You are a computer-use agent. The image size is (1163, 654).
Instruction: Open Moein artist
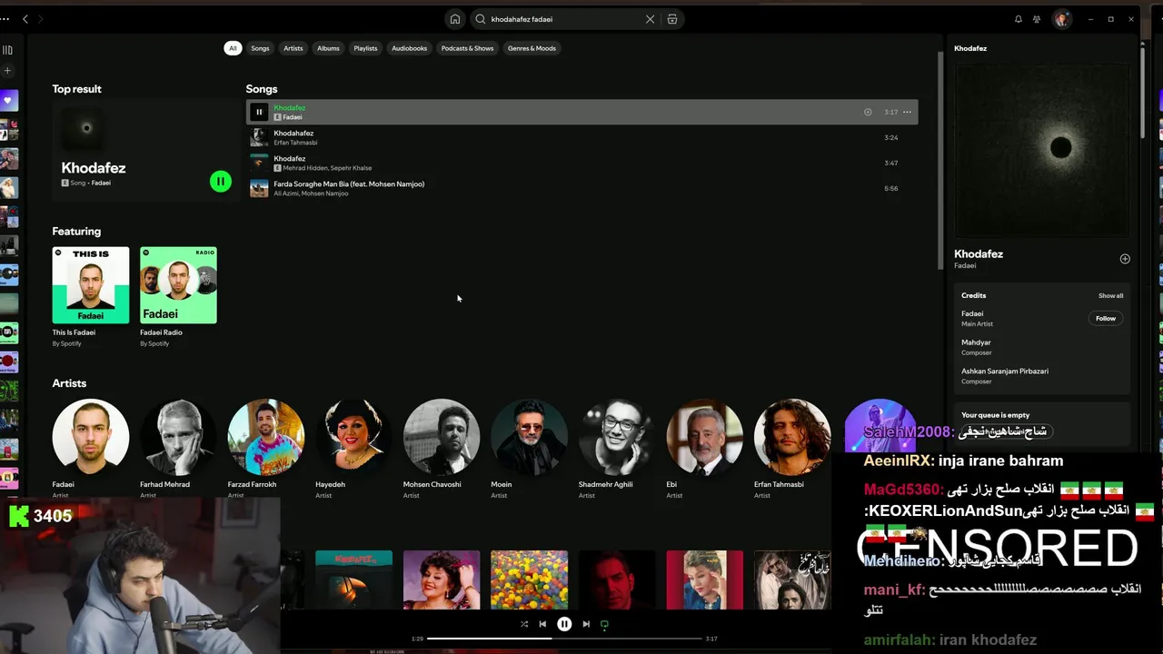pos(529,437)
